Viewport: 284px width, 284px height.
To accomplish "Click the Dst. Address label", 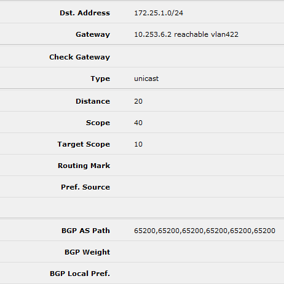I will [85, 13].
